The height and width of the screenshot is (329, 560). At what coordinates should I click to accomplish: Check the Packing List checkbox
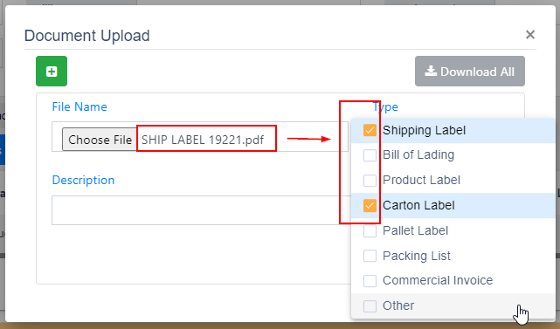(370, 256)
